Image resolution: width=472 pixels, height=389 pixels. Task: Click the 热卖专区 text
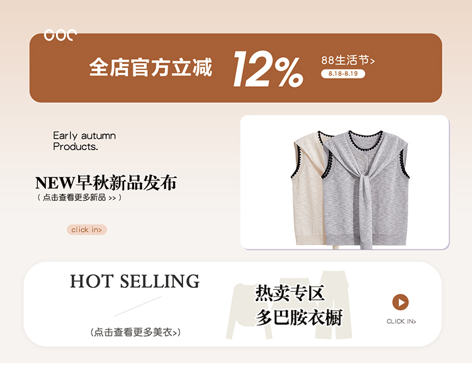click(290, 293)
